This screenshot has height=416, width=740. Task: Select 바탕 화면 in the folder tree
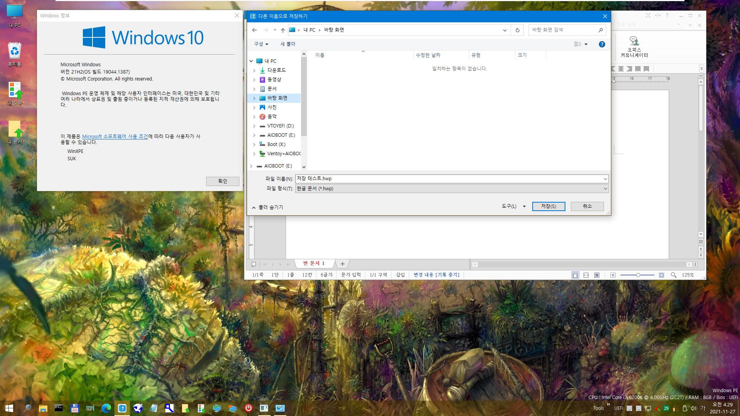pos(277,98)
